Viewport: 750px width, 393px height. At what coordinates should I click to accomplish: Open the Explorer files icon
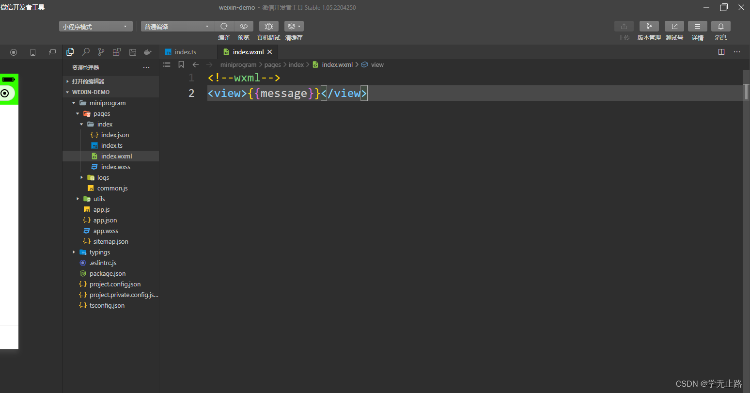(x=70, y=52)
